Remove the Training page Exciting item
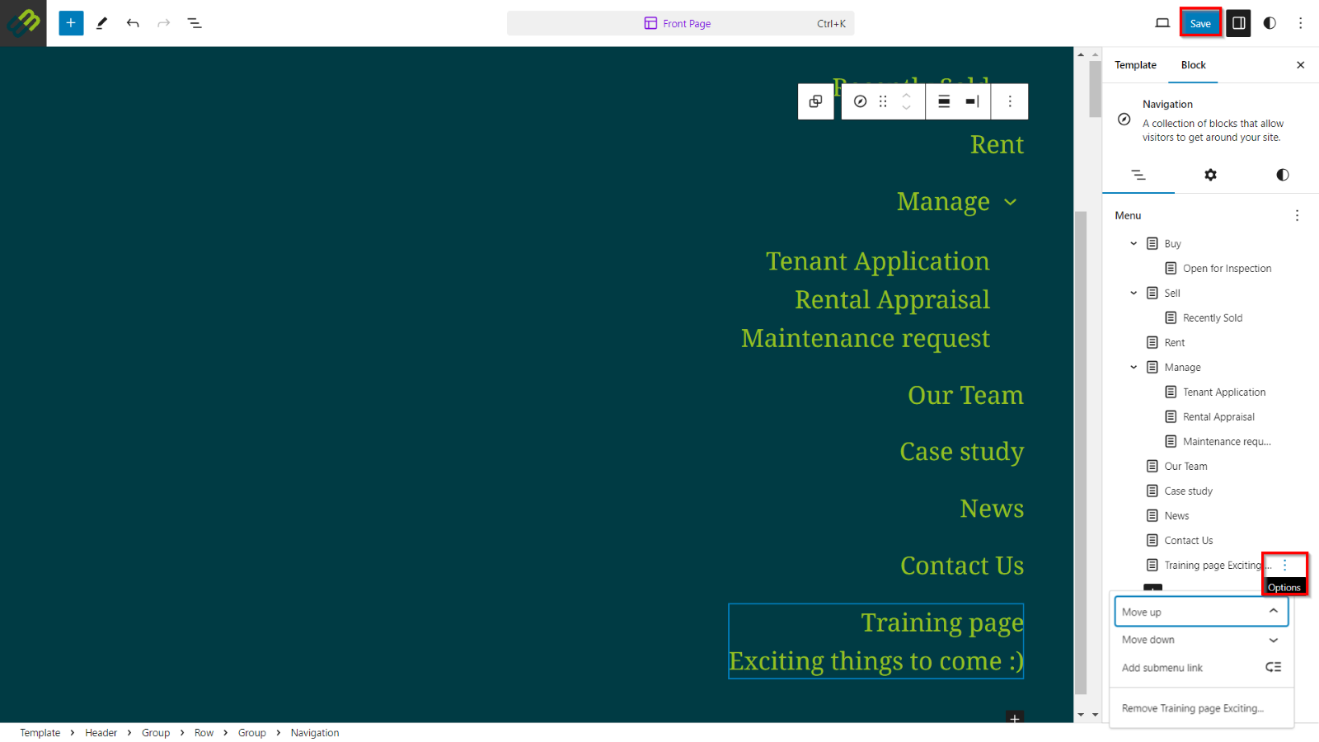This screenshot has width=1319, height=742. tap(1201, 708)
